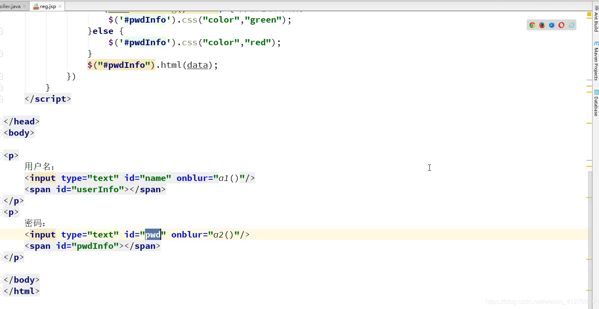Image resolution: width=599 pixels, height=309 pixels.
Task: Open page preview in Chrome browser
Action: (532, 25)
